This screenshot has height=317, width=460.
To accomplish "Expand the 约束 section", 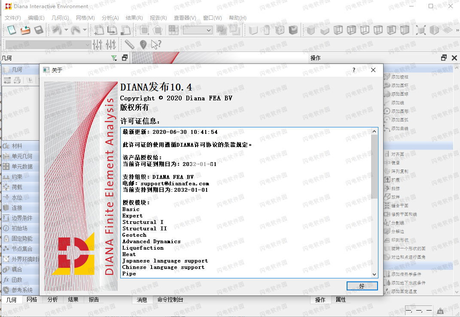I will click(x=21, y=177).
